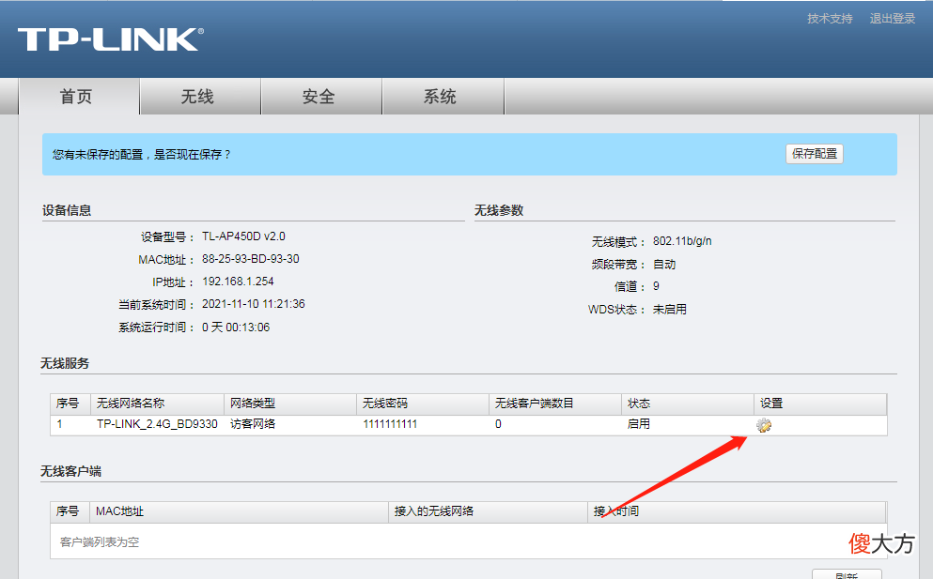Screen dimensions: 933x579
Task: Click the MAC address 88-25-93-BD-93-30
Action: pyautogui.click(x=251, y=259)
